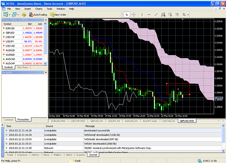Viewport: 226px width, 163px height.
Task: Select the vertical line tool
Action: click(142, 14)
